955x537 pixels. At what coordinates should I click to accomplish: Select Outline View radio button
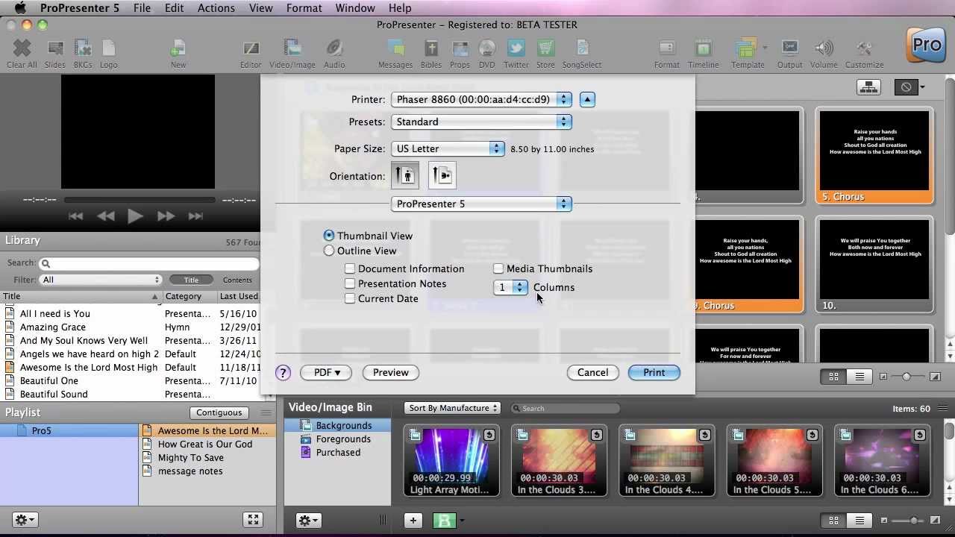329,251
